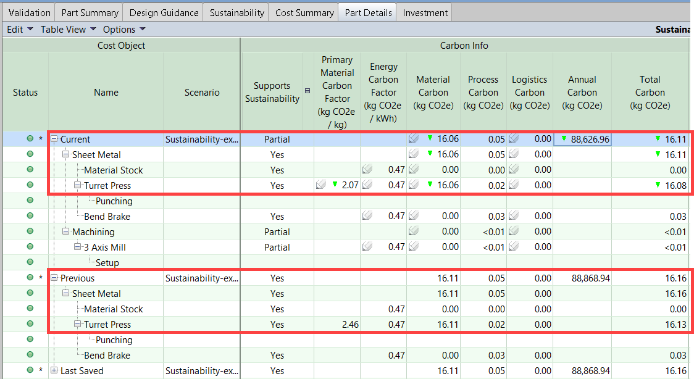Click the override pencil icon beside Current Material Carbon
The height and width of the screenshot is (379, 694).
pos(414,138)
